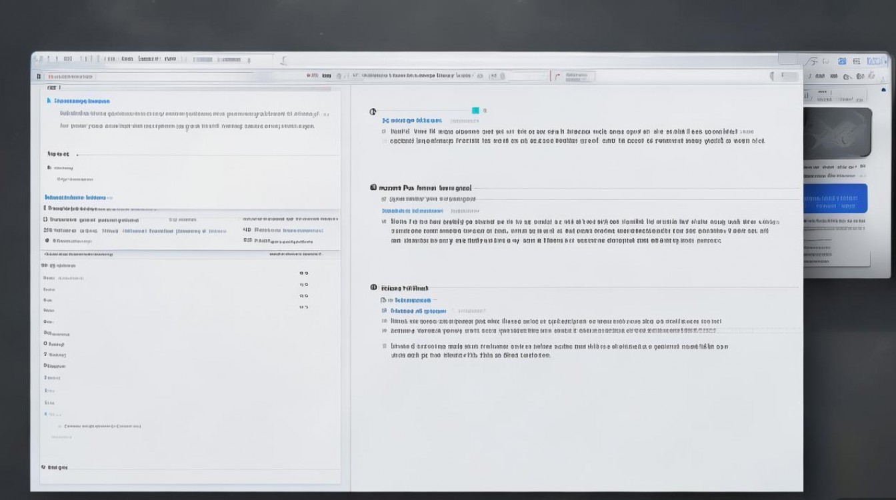896x500 pixels.
Task: Open the blue heading link atop the left pane
Action: coord(81,101)
